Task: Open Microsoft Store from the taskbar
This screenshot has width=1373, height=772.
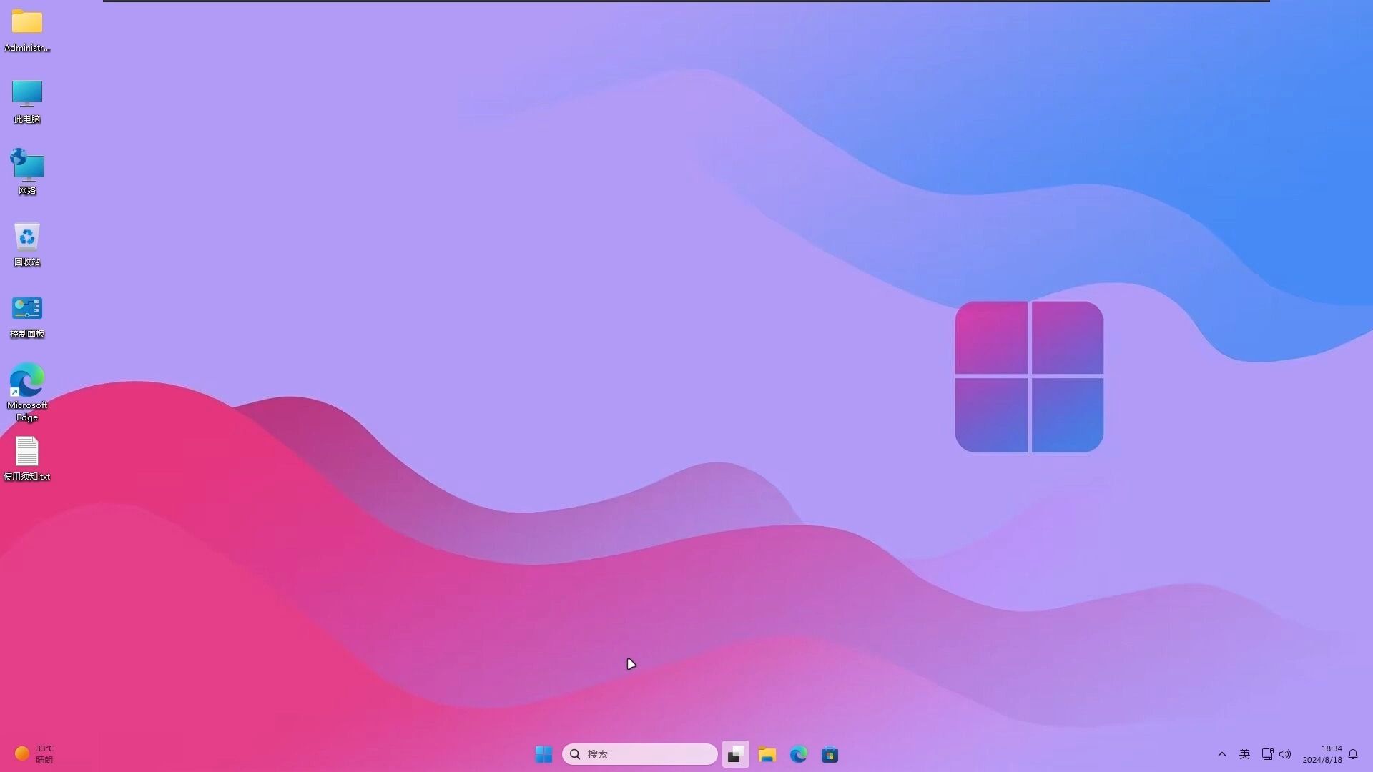Action: 830,754
